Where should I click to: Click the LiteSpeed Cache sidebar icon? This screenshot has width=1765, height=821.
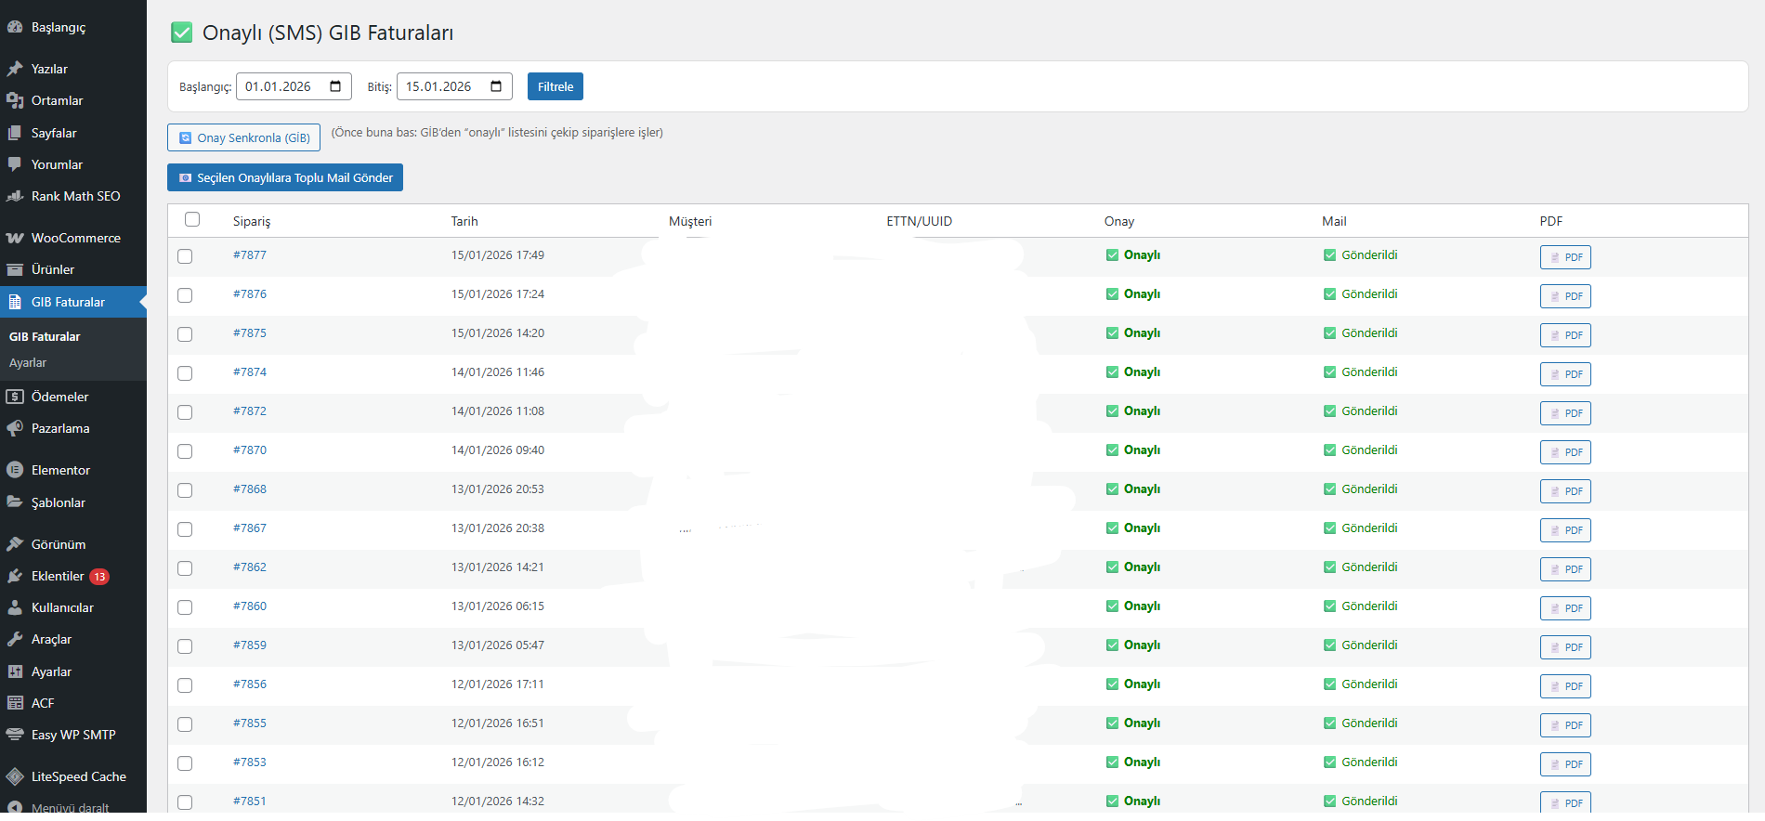pyautogui.click(x=15, y=776)
